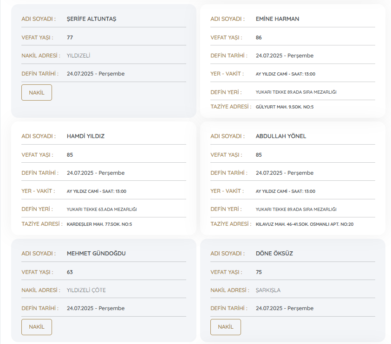
Task: Open NAKİL button in Döne Öksüz card
Action: click(x=225, y=327)
